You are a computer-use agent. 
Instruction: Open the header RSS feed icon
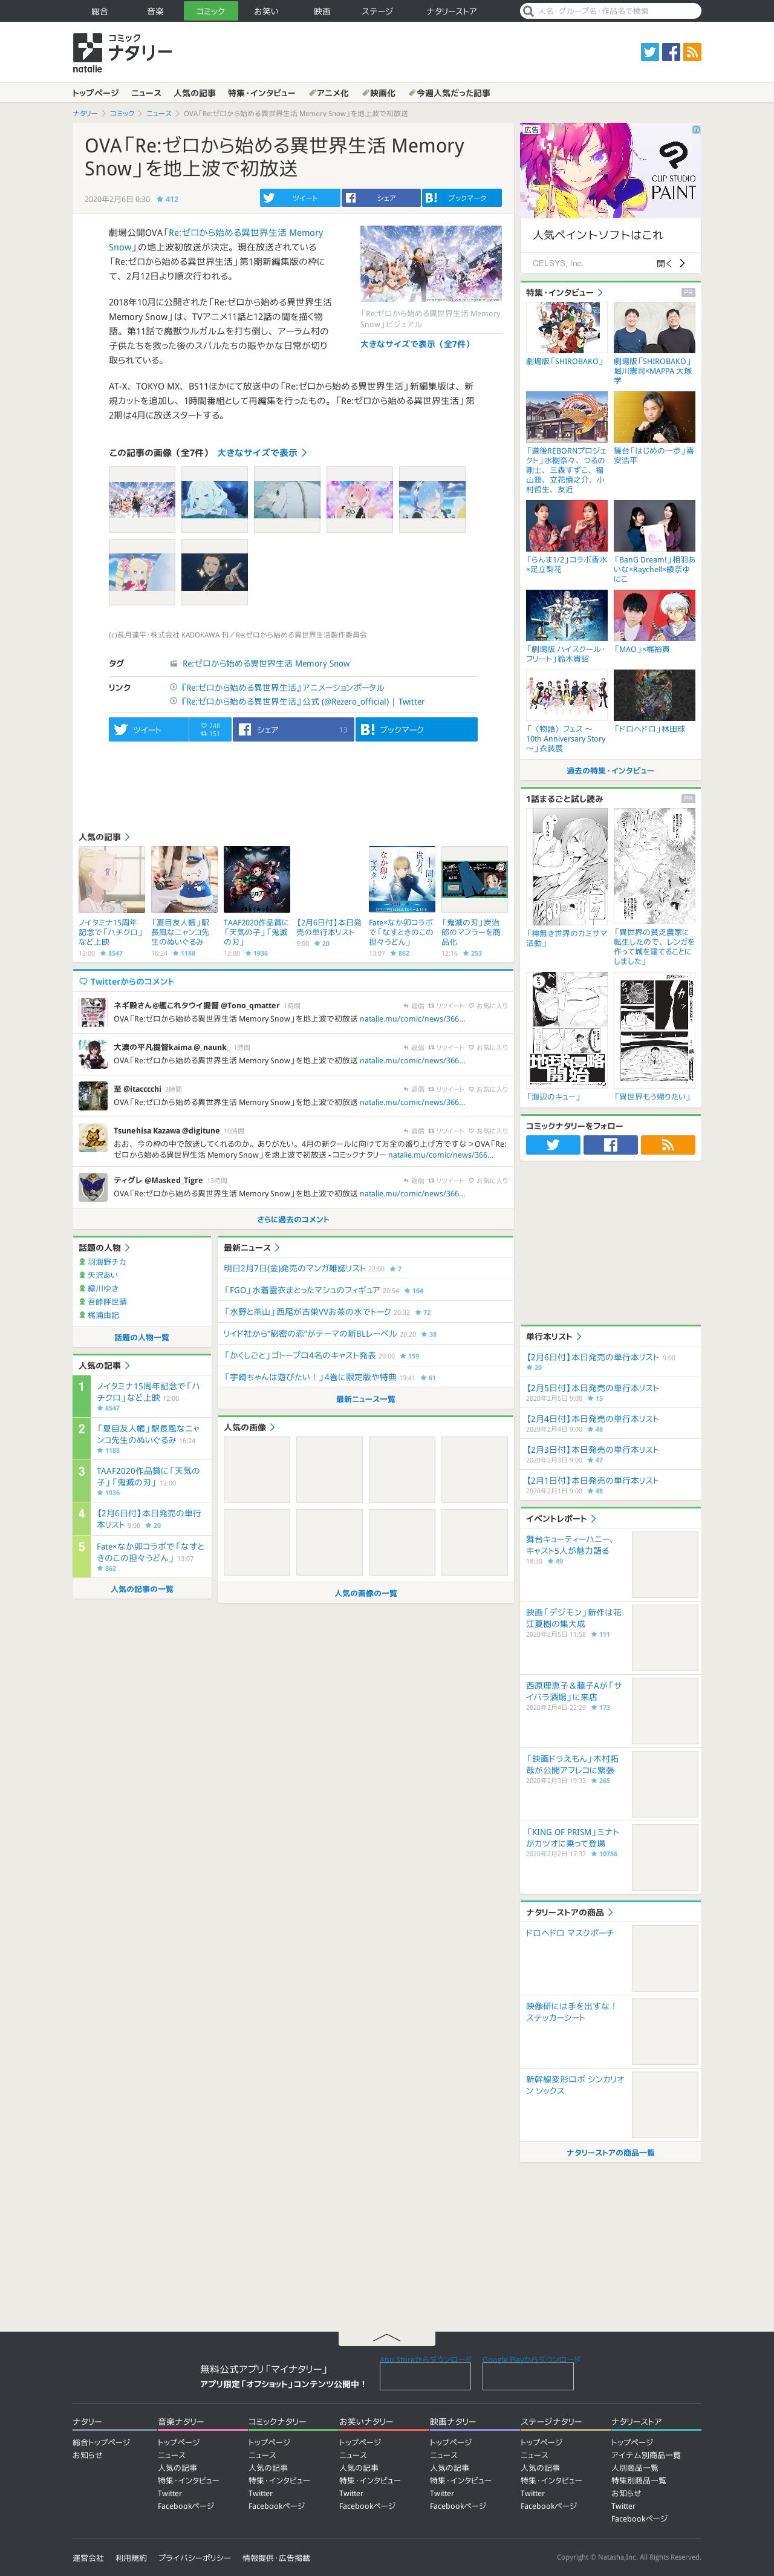pos(692,52)
